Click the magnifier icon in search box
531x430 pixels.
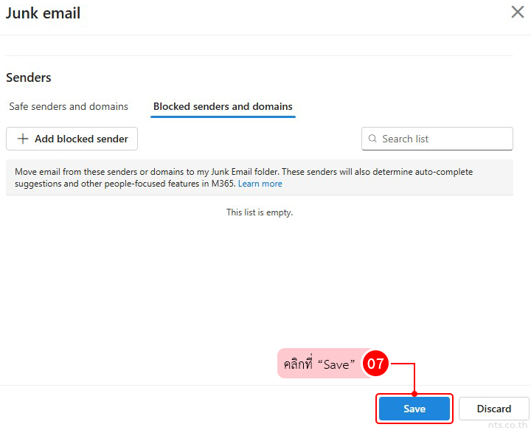pyautogui.click(x=372, y=139)
